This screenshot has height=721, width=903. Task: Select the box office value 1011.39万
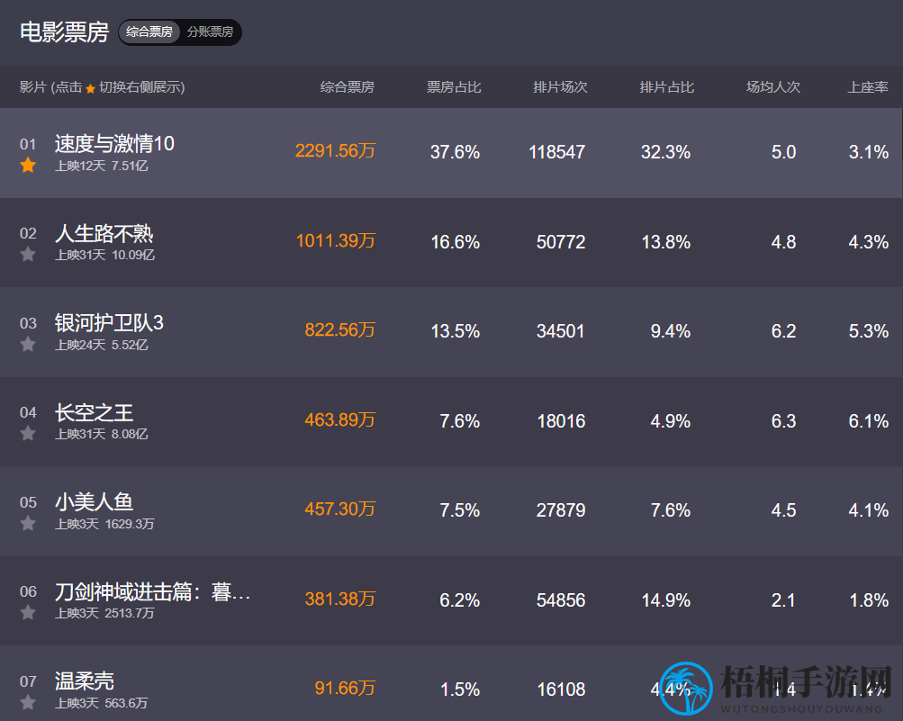point(335,240)
